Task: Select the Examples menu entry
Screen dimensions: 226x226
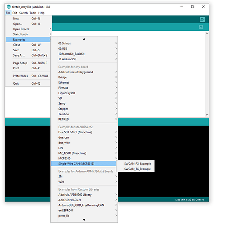Action: [28, 39]
